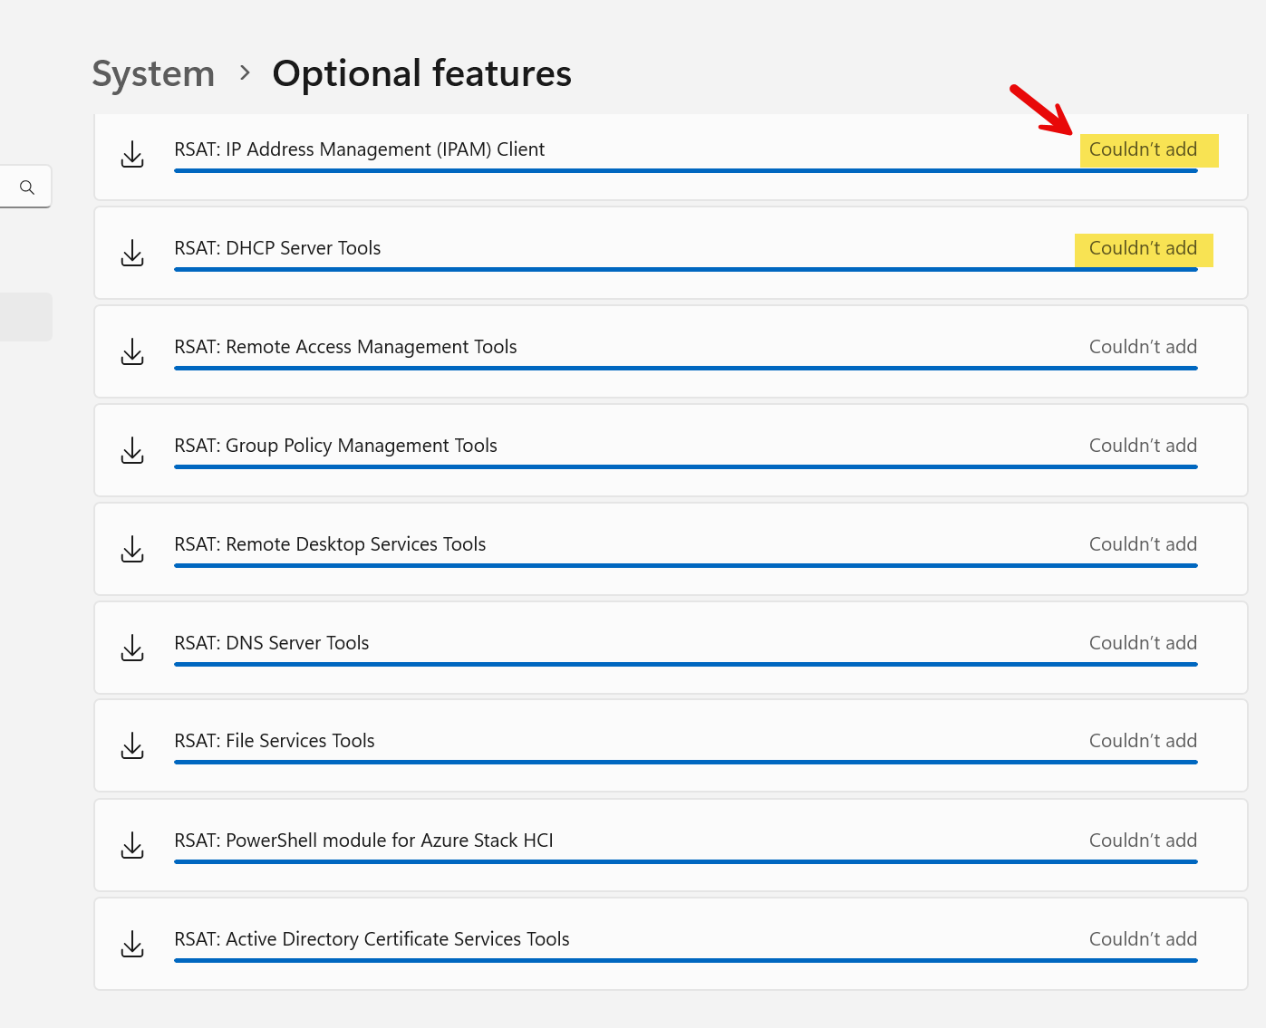Click "Couldn't add" for Remote Desktop Services Tools
The width and height of the screenshot is (1266, 1028).
1143,544
